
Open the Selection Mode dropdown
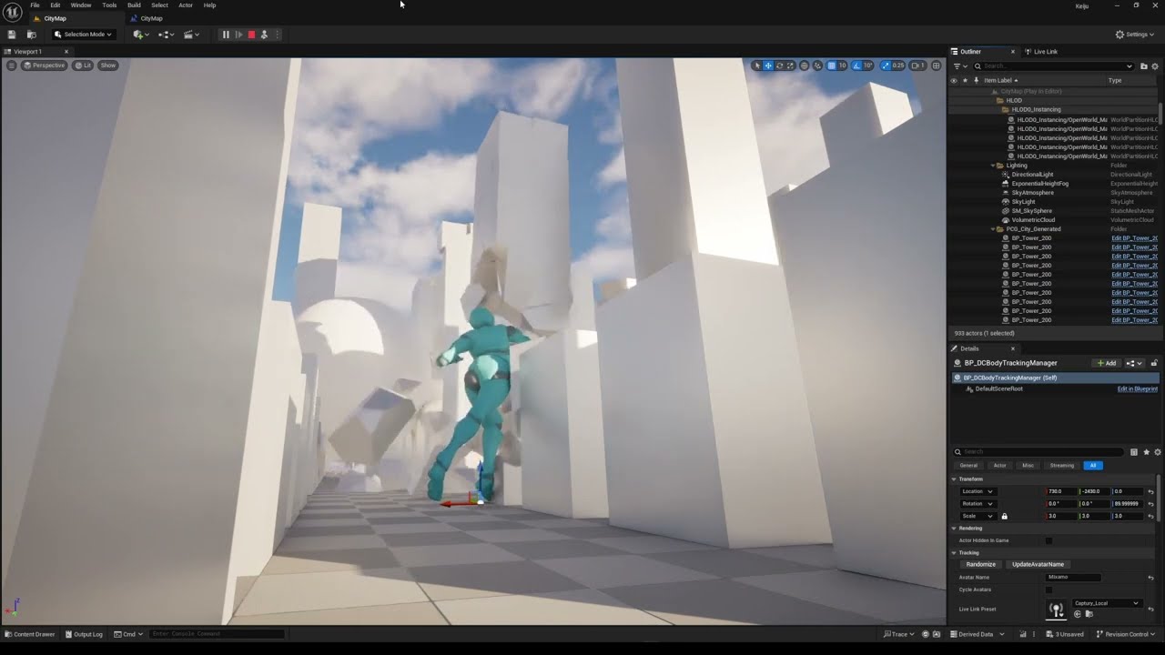83,35
